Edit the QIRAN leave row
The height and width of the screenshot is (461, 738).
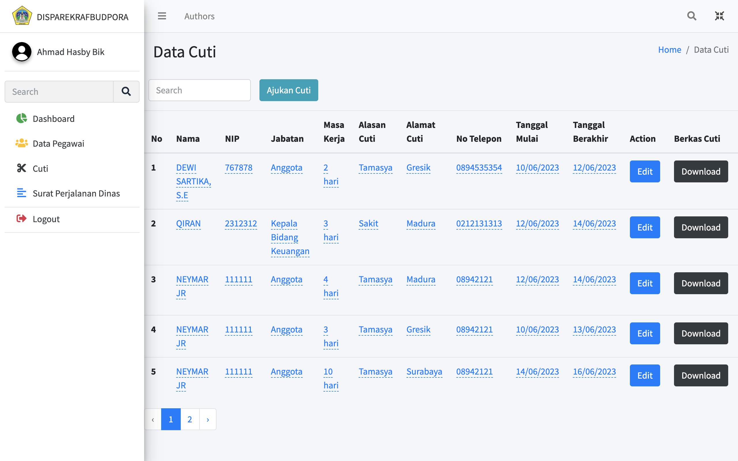645,227
